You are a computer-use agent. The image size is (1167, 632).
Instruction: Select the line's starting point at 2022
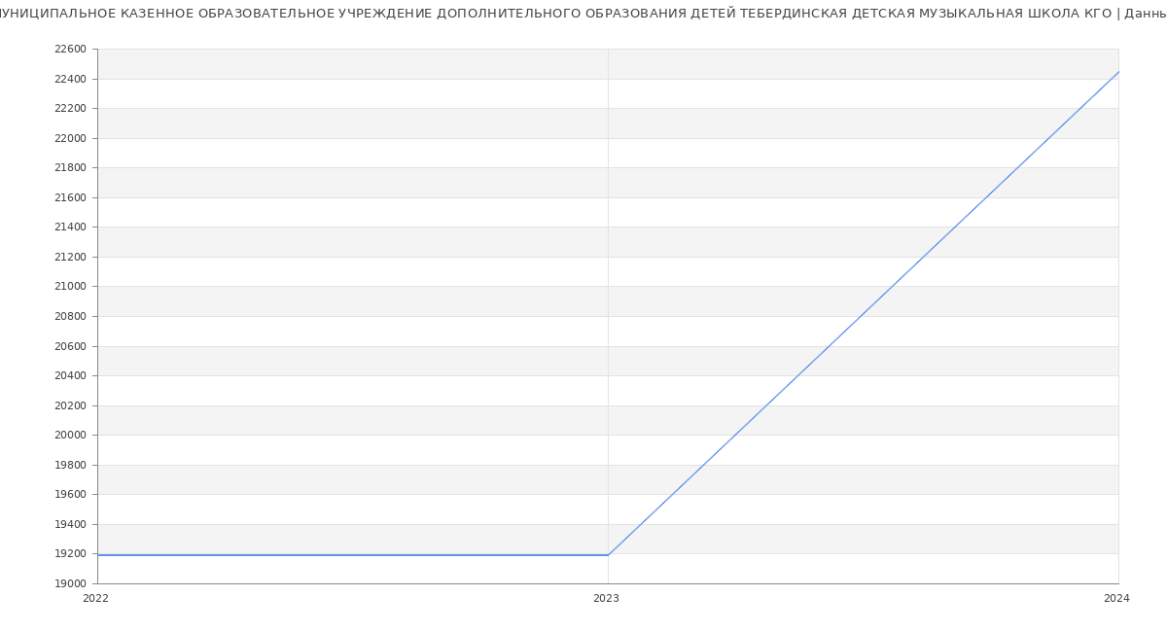click(98, 555)
